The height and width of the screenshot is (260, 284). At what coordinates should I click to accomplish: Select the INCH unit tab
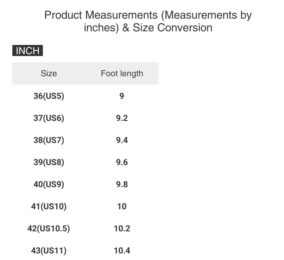(x=28, y=50)
